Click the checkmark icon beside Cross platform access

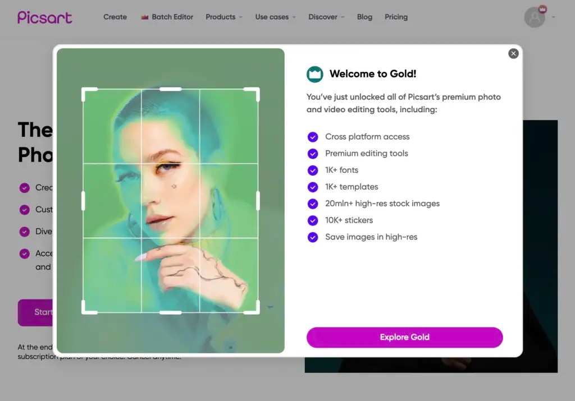click(313, 136)
